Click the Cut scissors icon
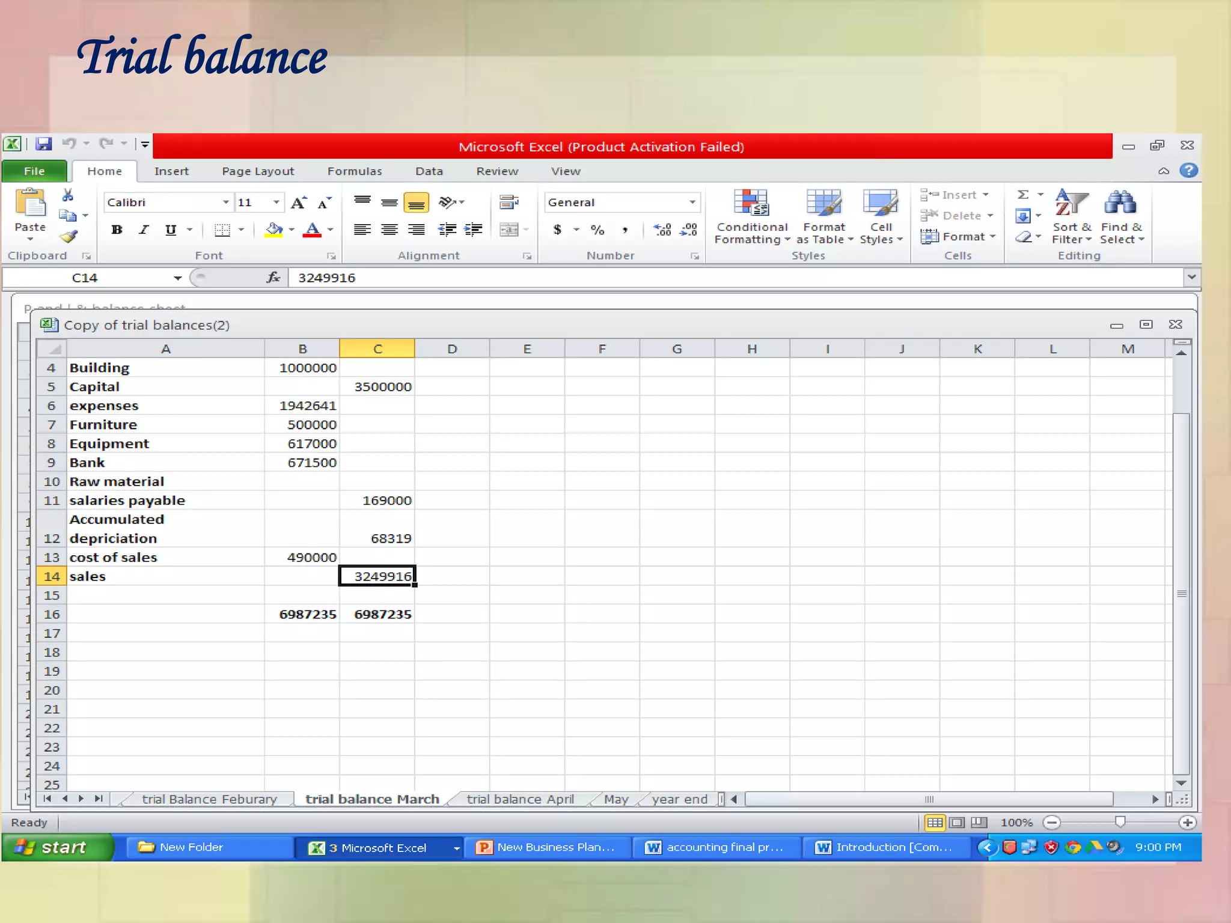1231x923 pixels. click(x=68, y=195)
